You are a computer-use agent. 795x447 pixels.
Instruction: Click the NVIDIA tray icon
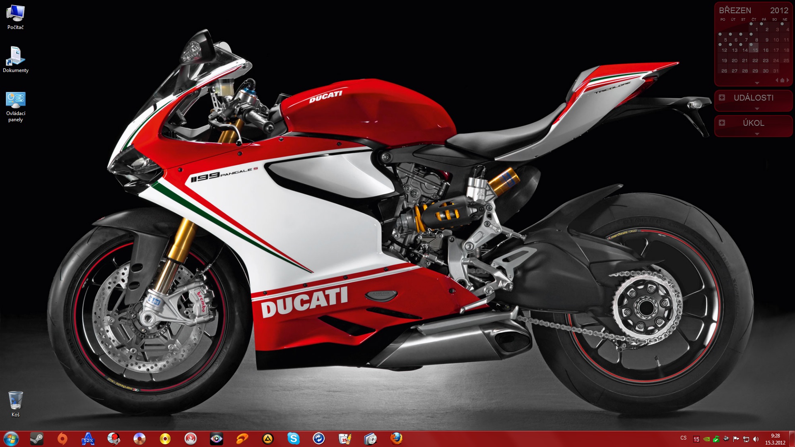[706, 439]
